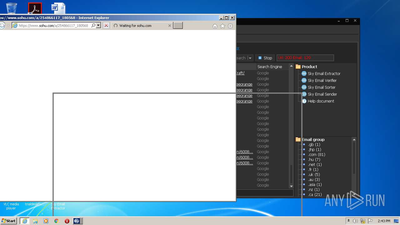
Task: Minimize the Sky Email Extractor window
Action: [339, 21]
